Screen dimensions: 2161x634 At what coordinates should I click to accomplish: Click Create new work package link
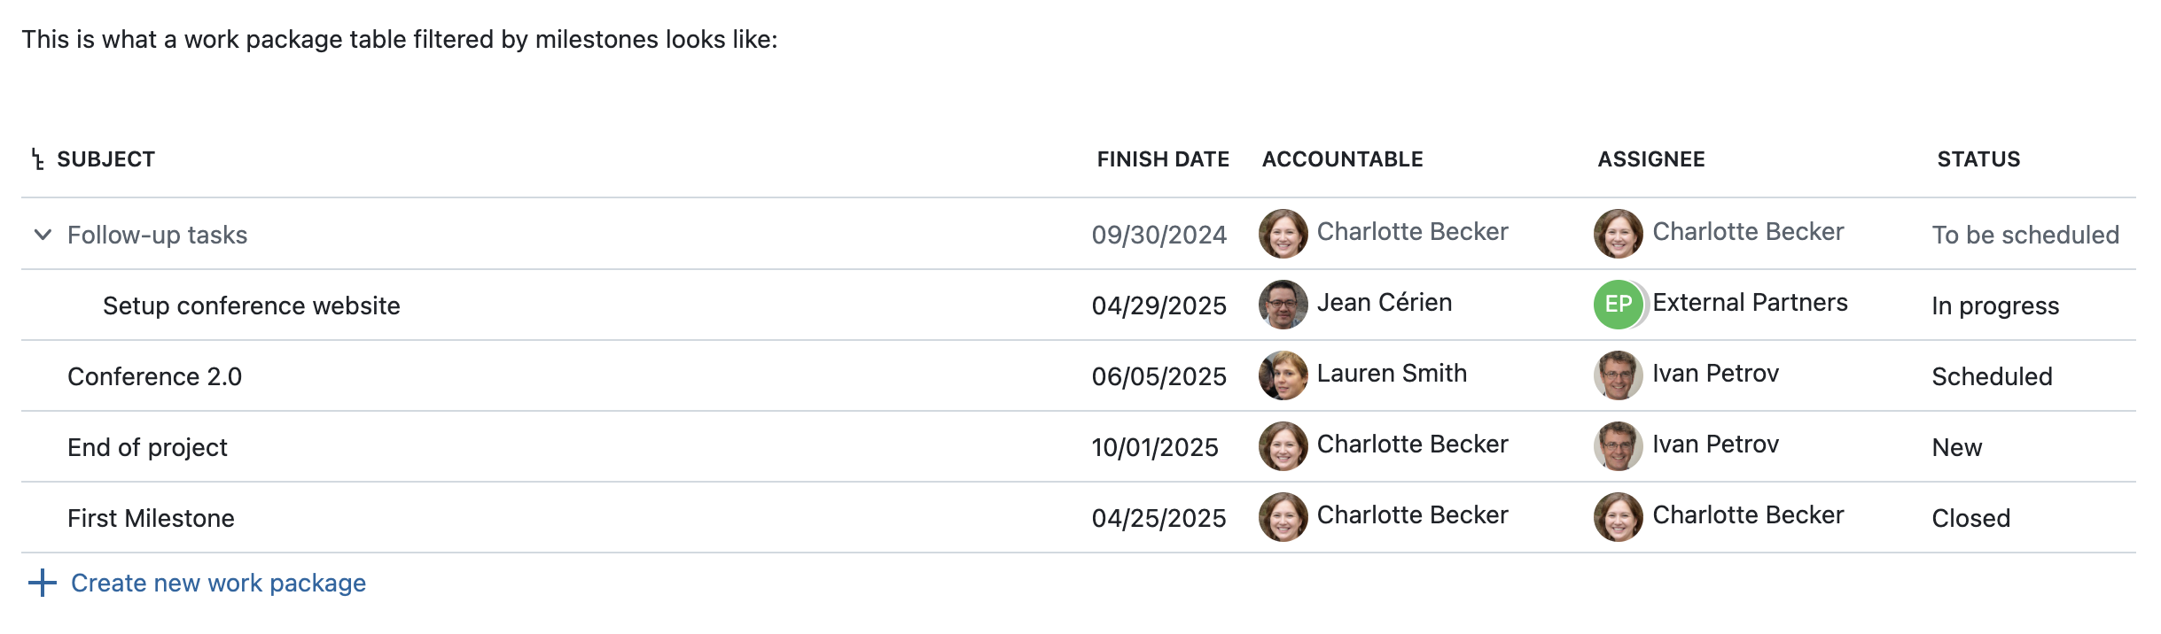click(218, 583)
